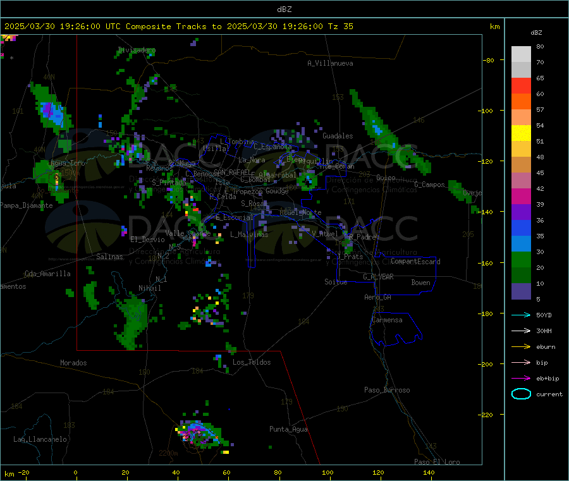This screenshot has width=569, height=481.
Task: Click the Paso_Barroso map label
Action: pyautogui.click(x=387, y=390)
